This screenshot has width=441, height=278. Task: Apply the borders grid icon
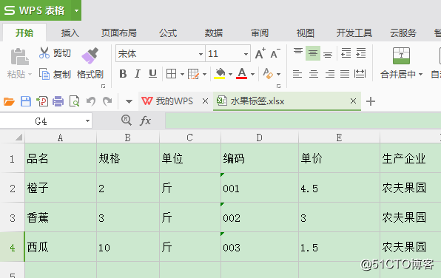(x=171, y=74)
